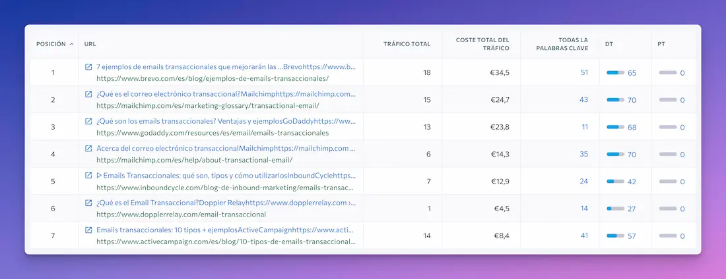Open external link icon for Mailchimp glossary result
Image resolution: width=726 pixels, height=279 pixels.
pyautogui.click(x=88, y=94)
